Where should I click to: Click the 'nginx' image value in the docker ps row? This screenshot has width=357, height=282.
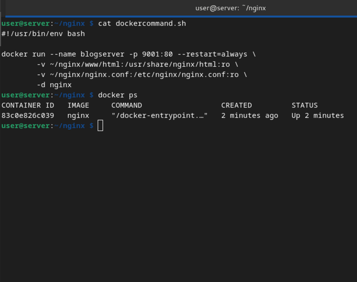(78, 116)
